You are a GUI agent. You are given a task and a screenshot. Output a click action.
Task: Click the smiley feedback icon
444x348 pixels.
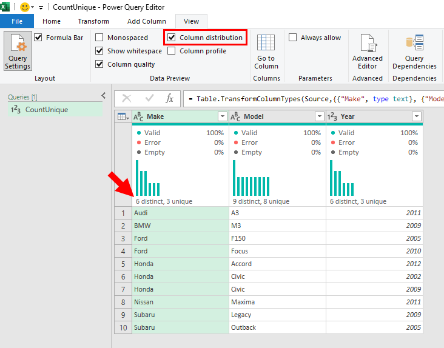(25, 7)
